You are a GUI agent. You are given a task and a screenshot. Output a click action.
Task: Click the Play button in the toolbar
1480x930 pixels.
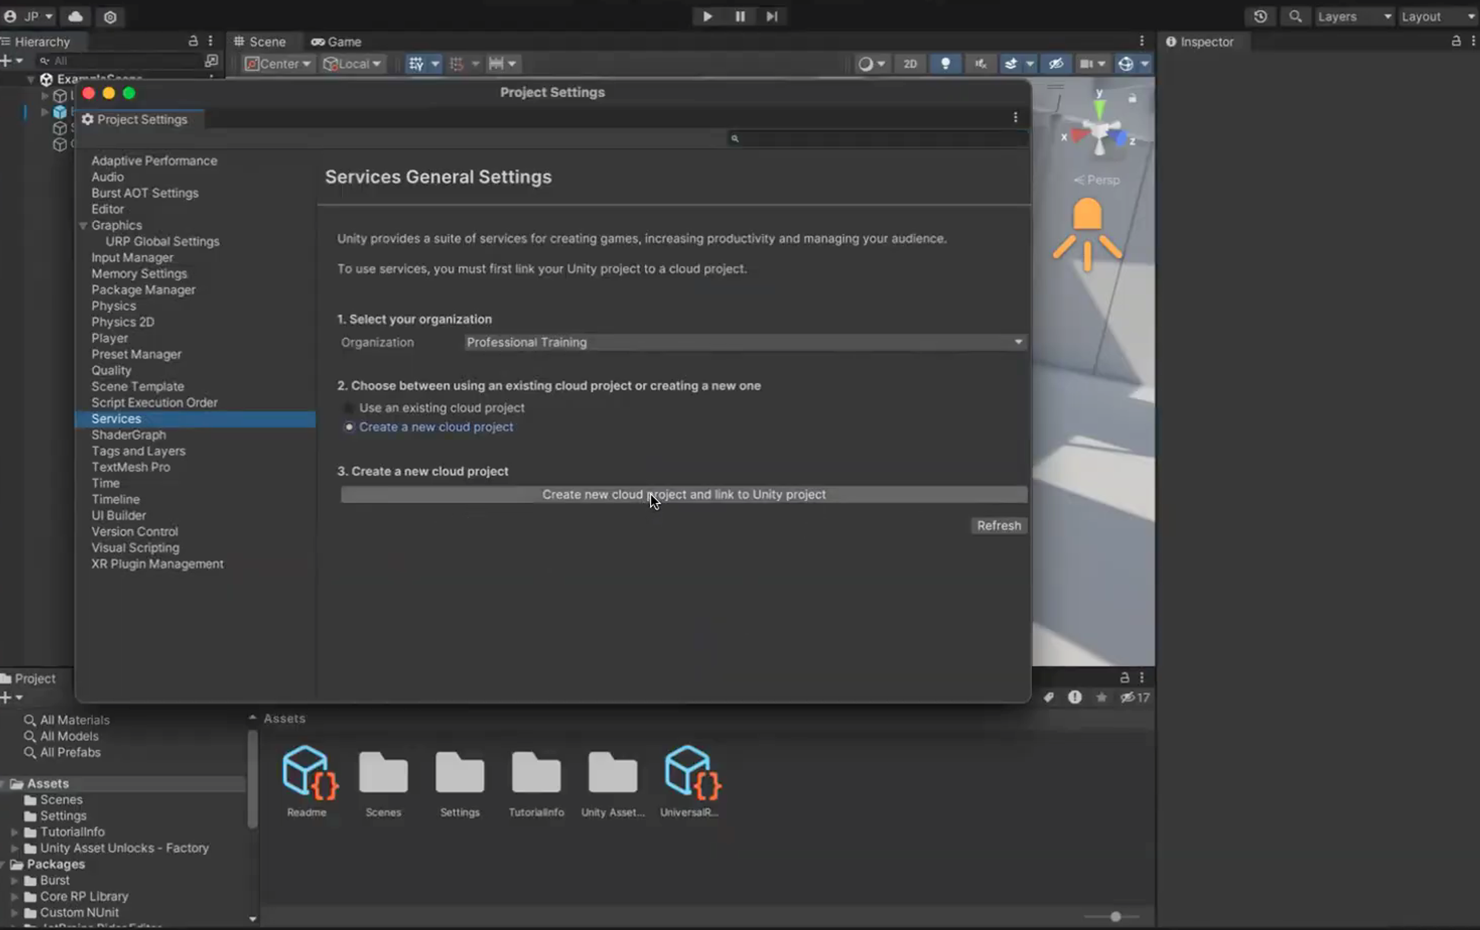(707, 17)
